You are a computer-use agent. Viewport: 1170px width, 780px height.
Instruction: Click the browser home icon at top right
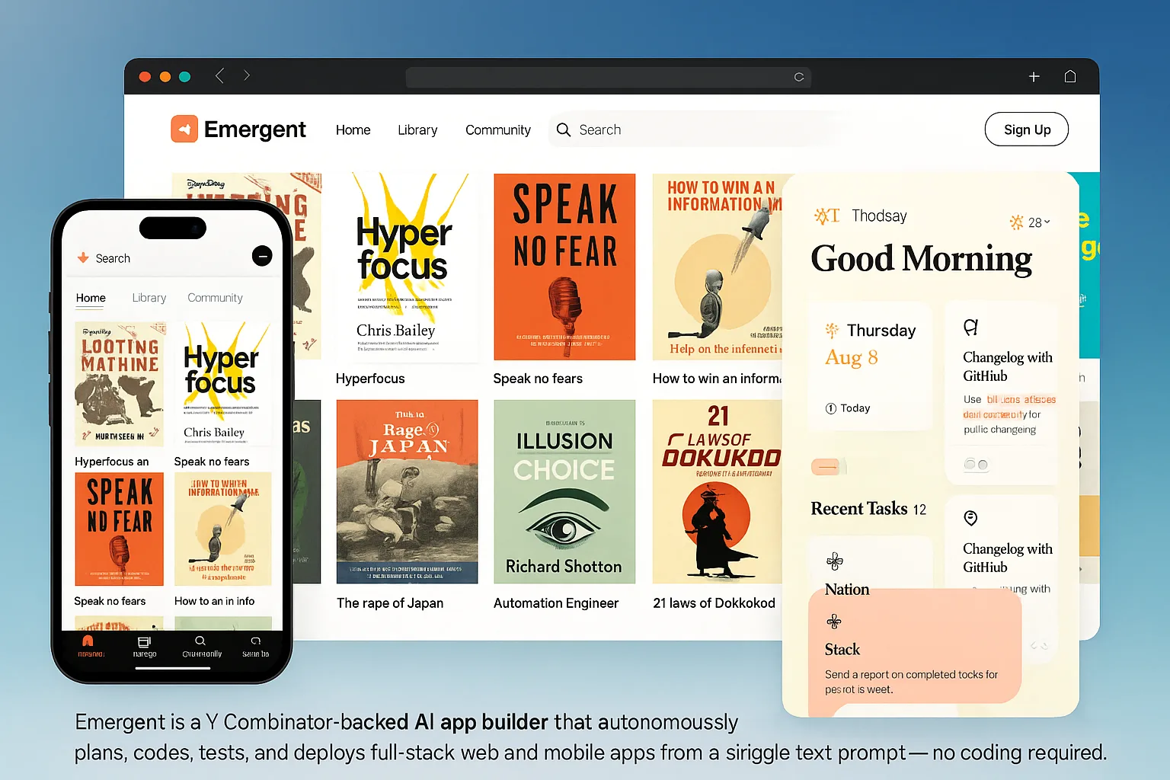tap(1070, 76)
